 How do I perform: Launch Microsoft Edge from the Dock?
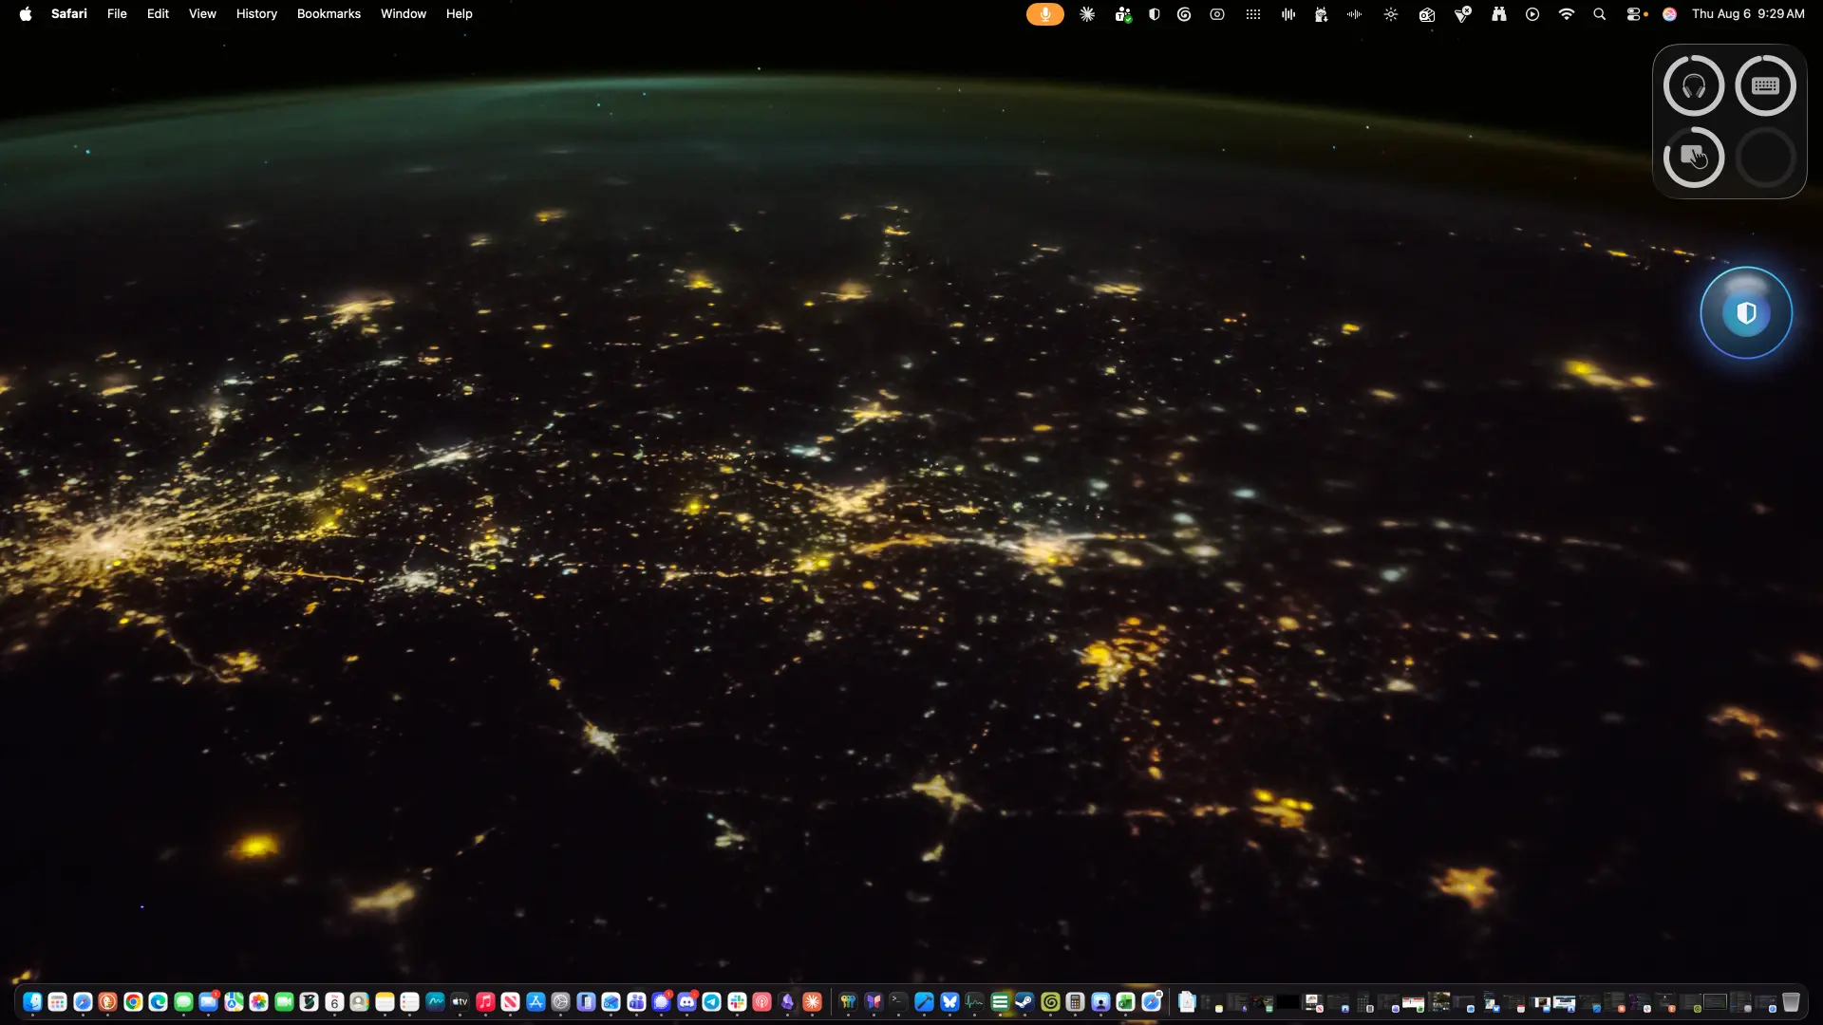[158, 1001]
